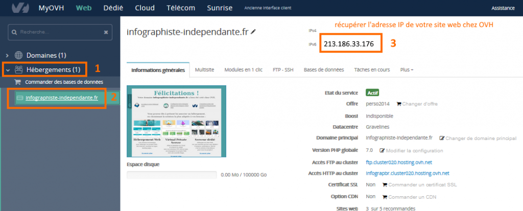The height and width of the screenshot is (211, 523).
Task: Click Modifier la configuration for PHP
Action: pos(414,151)
